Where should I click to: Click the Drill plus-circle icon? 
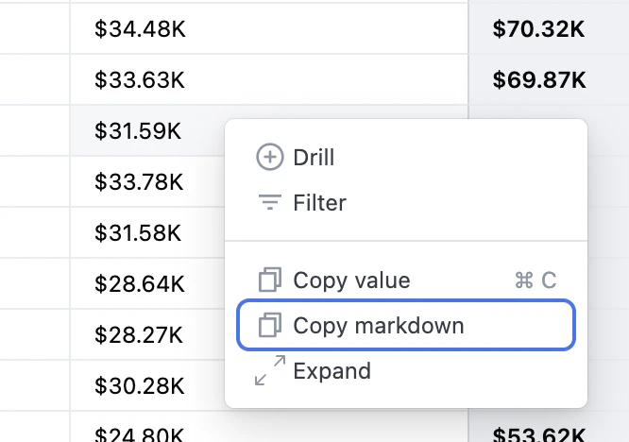click(269, 157)
